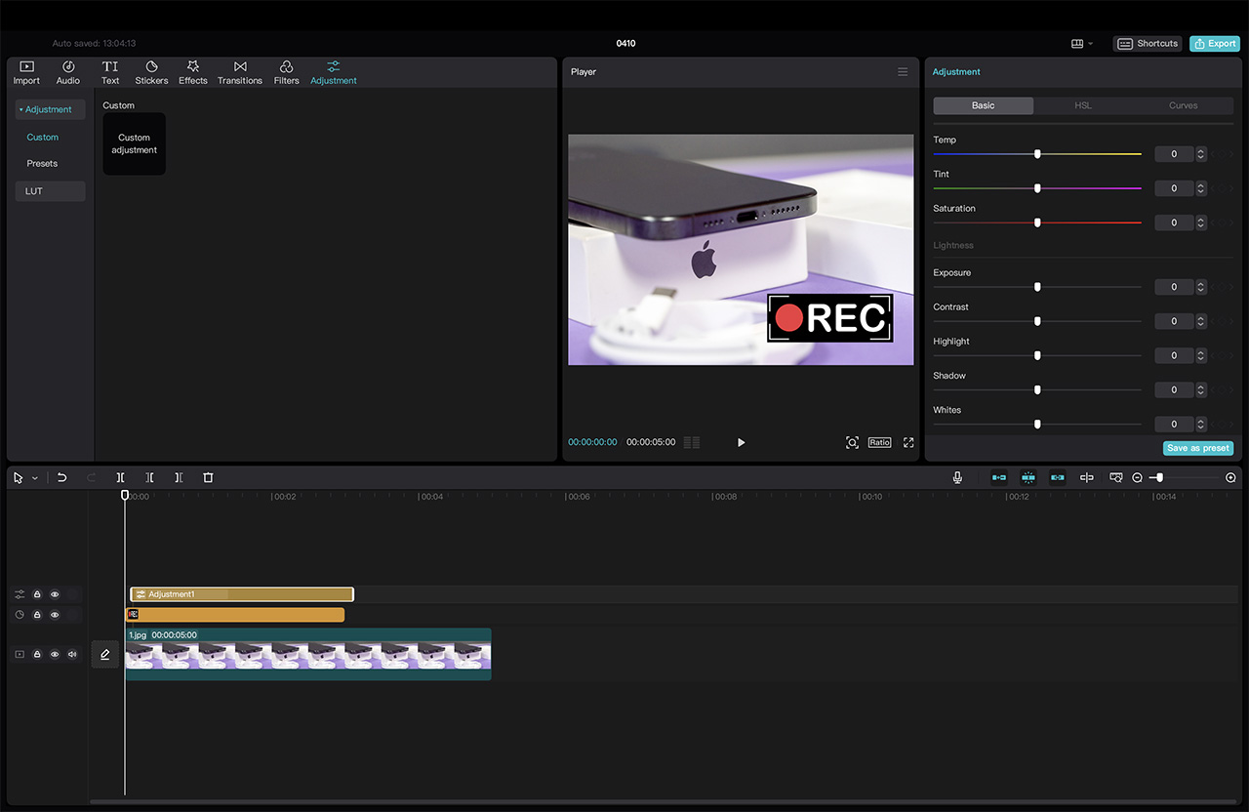
Task: Click the Export button
Action: coord(1214,44)
